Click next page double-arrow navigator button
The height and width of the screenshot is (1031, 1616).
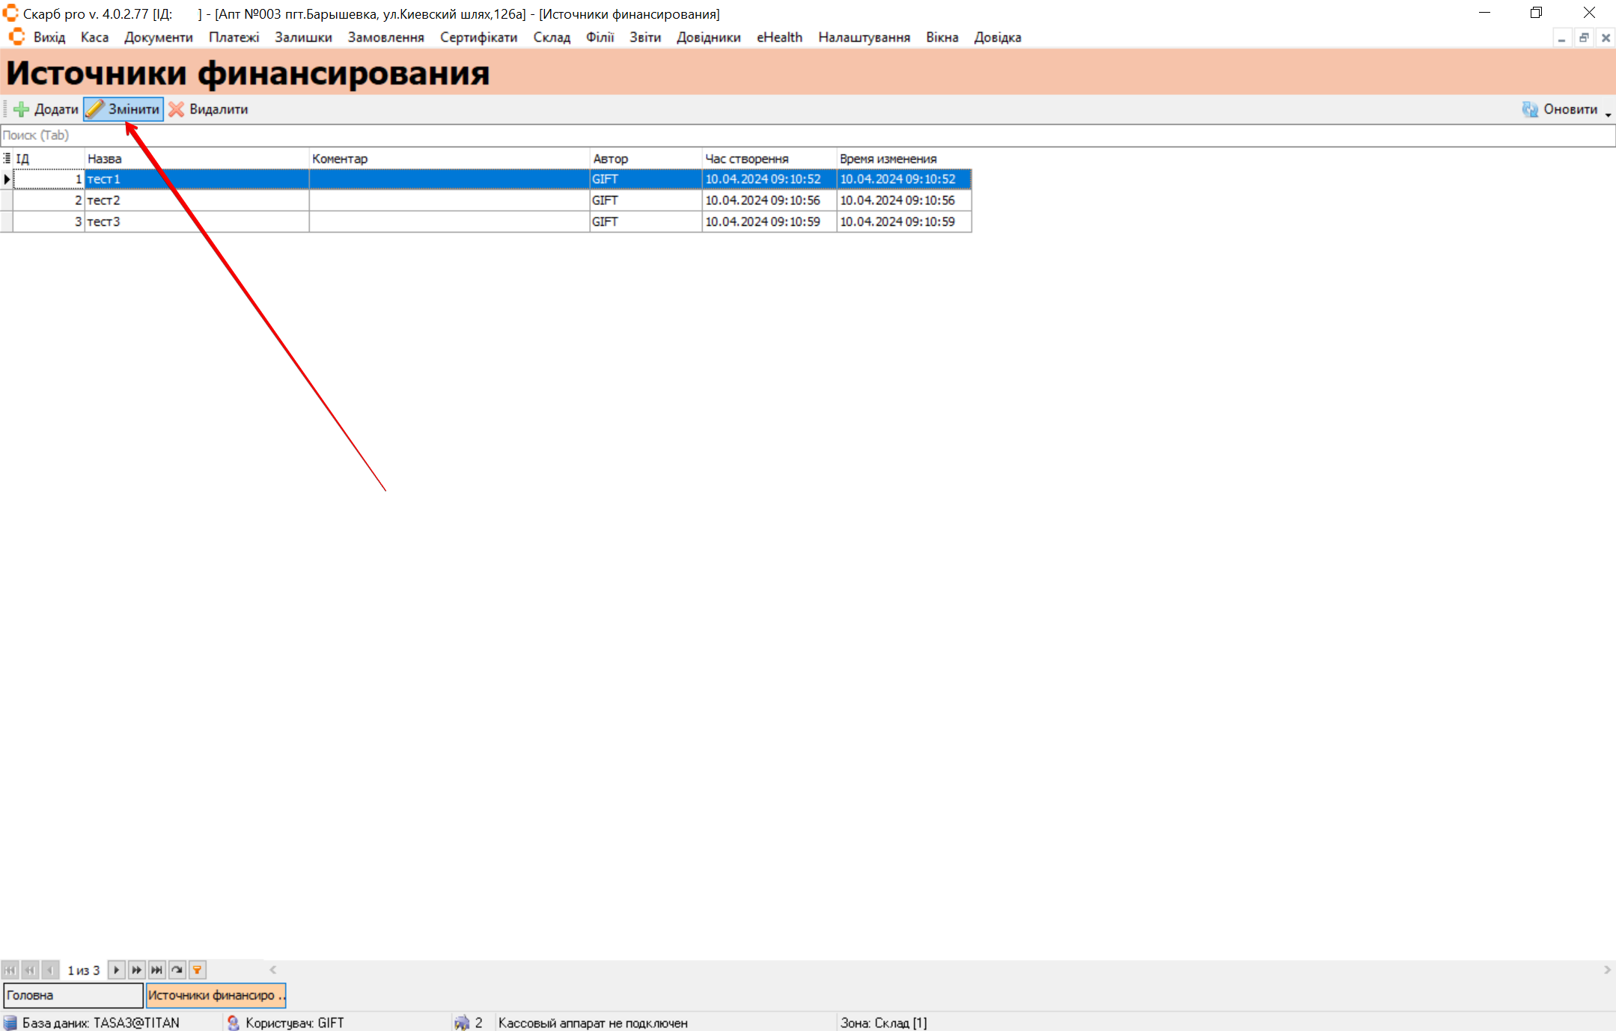[x=136, y=970]
